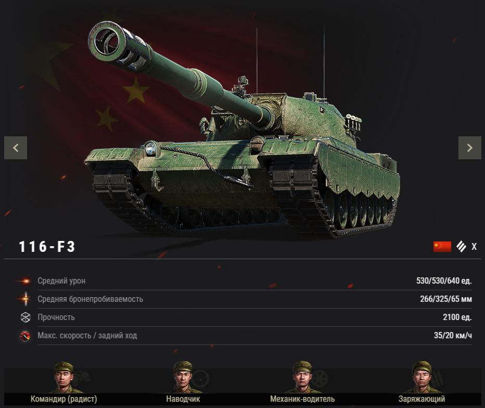Image resolution: width=485 pixels, height=408 pixels.
Task: Click the 116-F3 tank title
Action: [x=47, y=247]
